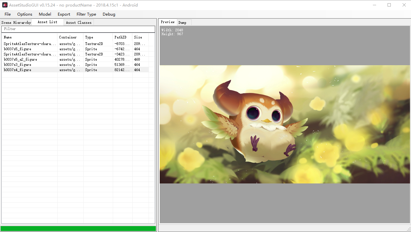Switch to the Asset Classes tab
411x232 pixels.
point(79,22)
